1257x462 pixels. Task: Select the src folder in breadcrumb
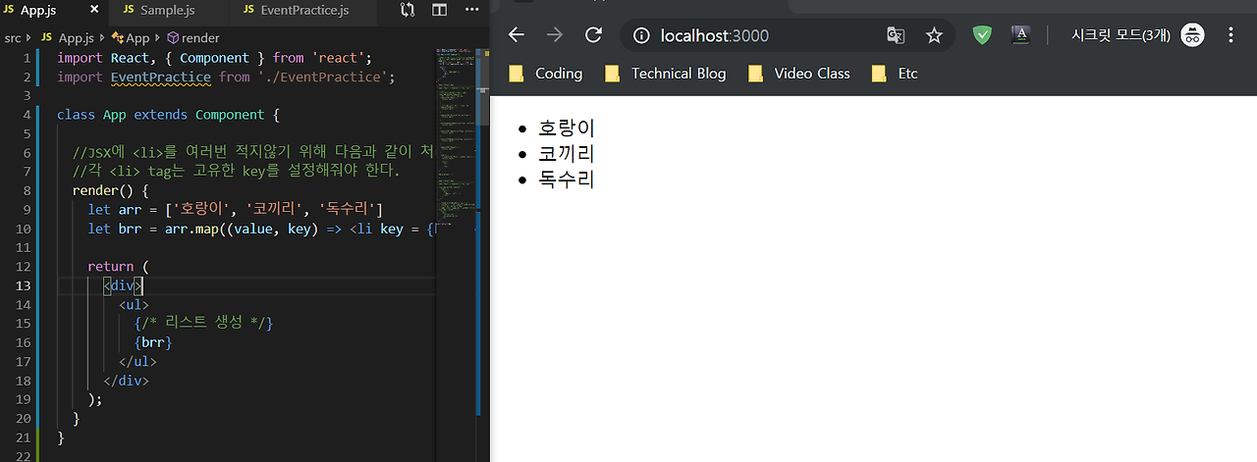13,38
